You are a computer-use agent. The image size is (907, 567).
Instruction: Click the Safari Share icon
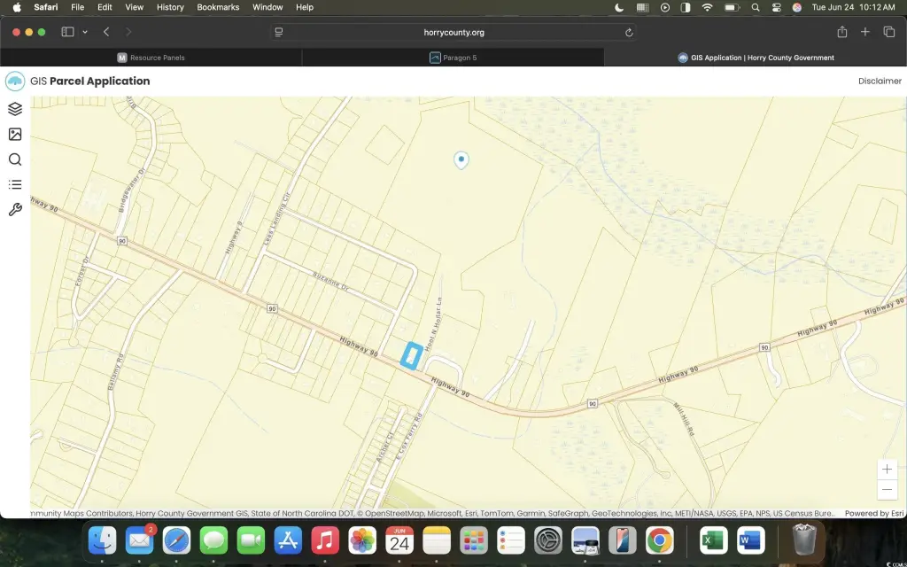click(841, 32)
